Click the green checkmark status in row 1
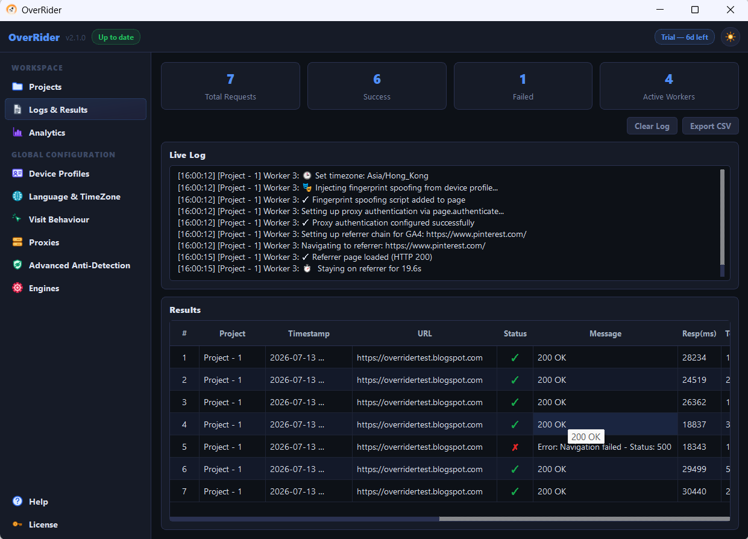The width and height of the screenshot is (748, 539). pyautogui.click(x=515, y=358)
